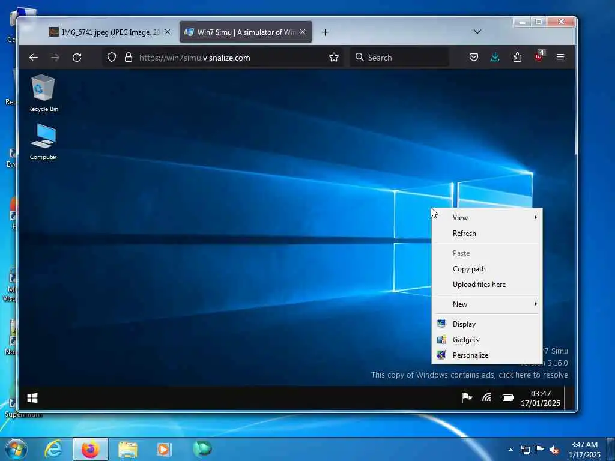This screenshot has width=615, height=461.
Task: Open the host Windows 7 Start orb
Action: 16,449
